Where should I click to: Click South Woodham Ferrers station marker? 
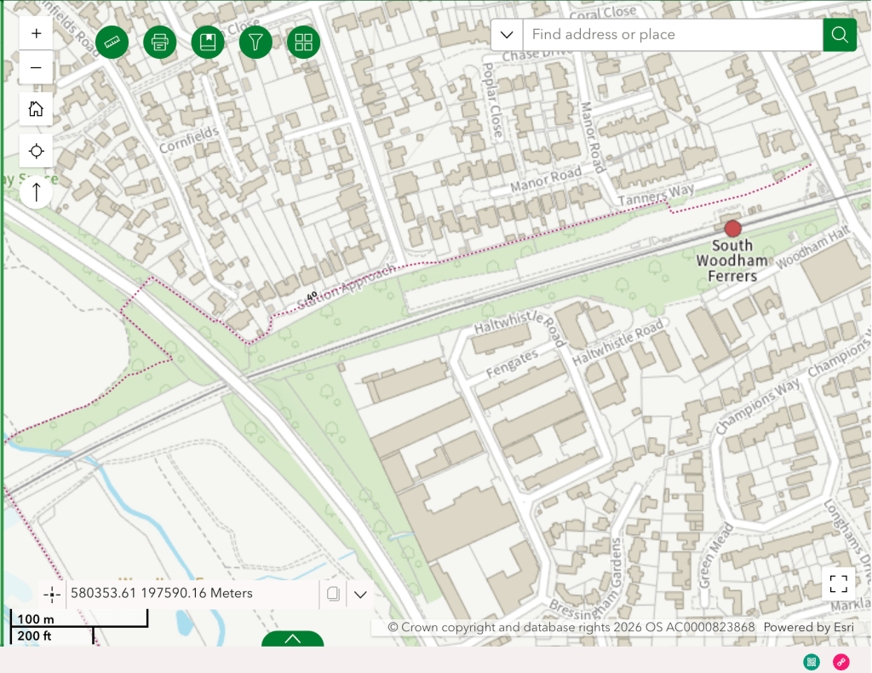(x=733, y=228)
